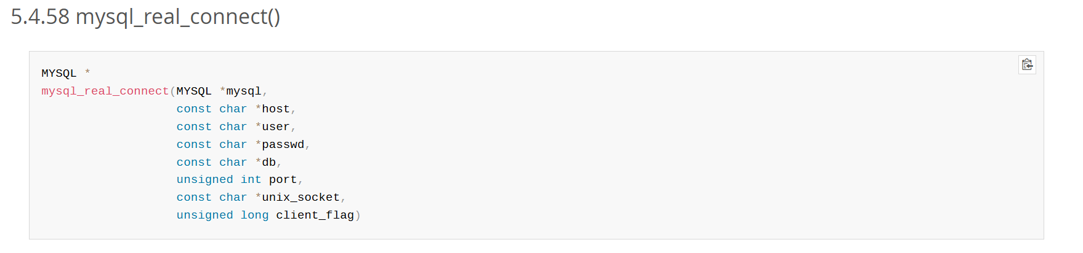Screen dimensions: 1083x253
Task: Click the MYSQL return type text
Action: [59, 73]
